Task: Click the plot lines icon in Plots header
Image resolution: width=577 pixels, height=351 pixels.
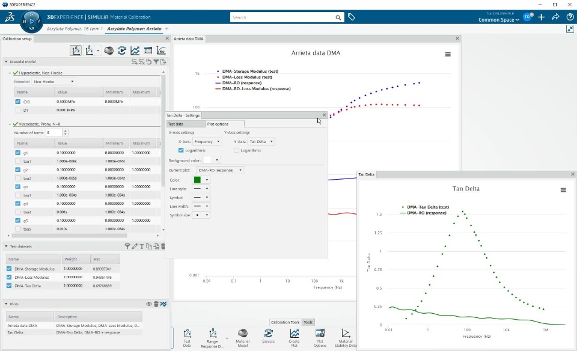Action: 163,304
